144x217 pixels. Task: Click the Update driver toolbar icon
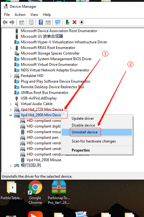(68, 22)
